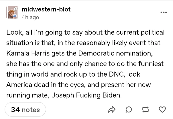The image size is (173, 119).
Task: Click the word "America" in the post
Action: (19, 85)
